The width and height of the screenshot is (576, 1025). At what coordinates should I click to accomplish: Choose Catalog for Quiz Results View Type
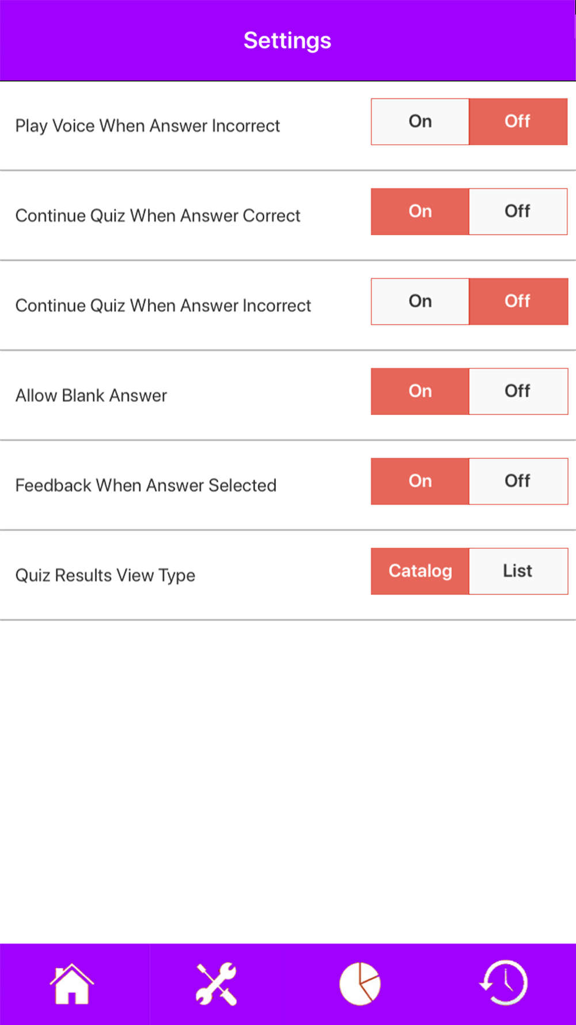[420, 571]
